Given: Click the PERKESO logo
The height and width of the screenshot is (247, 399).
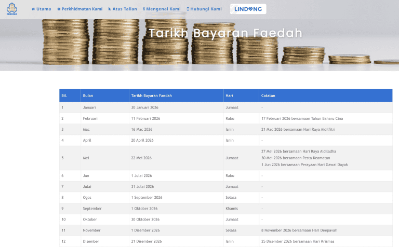Looking at the screenshot, I should [x=11, y=9].
